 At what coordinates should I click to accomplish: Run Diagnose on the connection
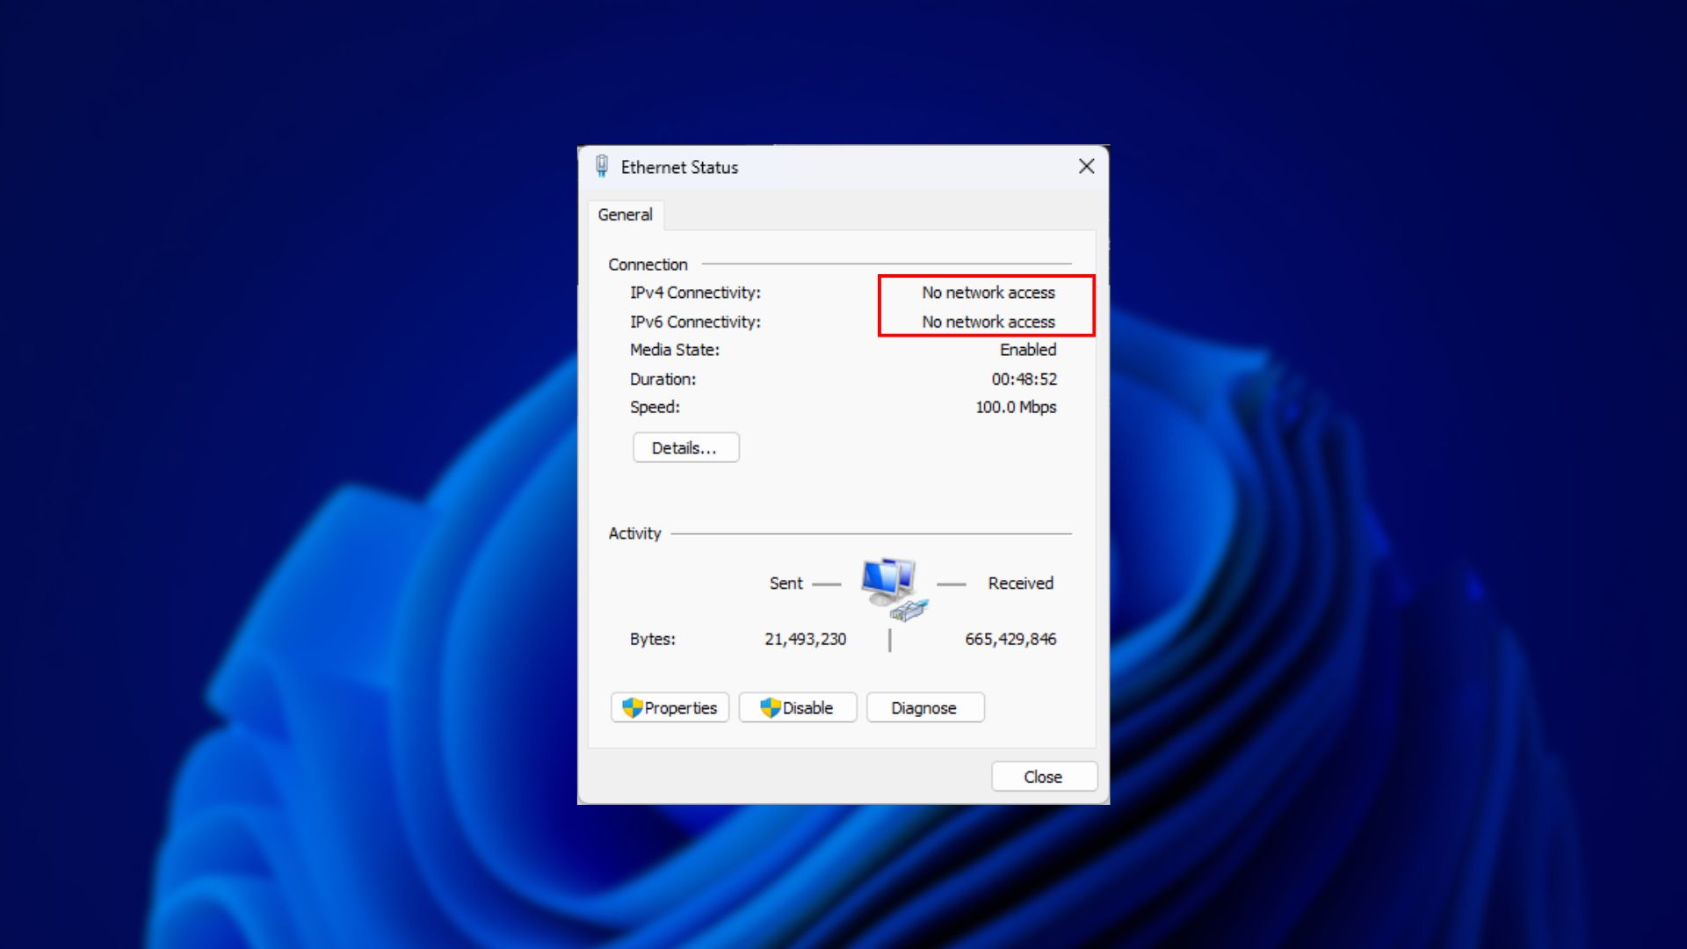[x=924, y=707]
